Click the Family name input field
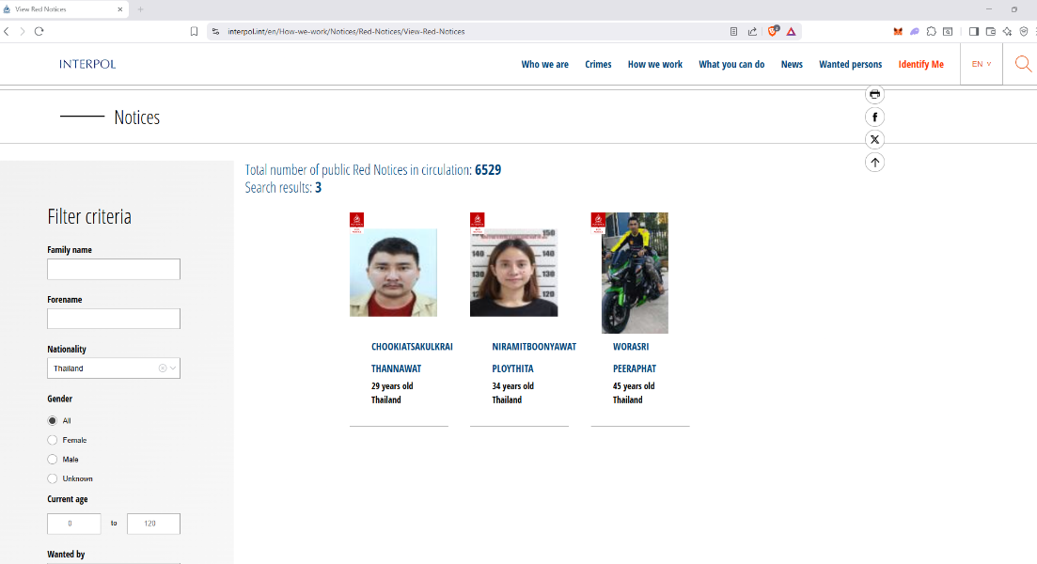The width and height of the screenshot is (1037, 564). tap(114, 270)
